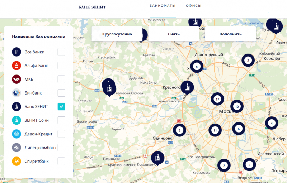Click the Все банки ruble icon
Screen dimensions: 287x183
tap(17, 52)
